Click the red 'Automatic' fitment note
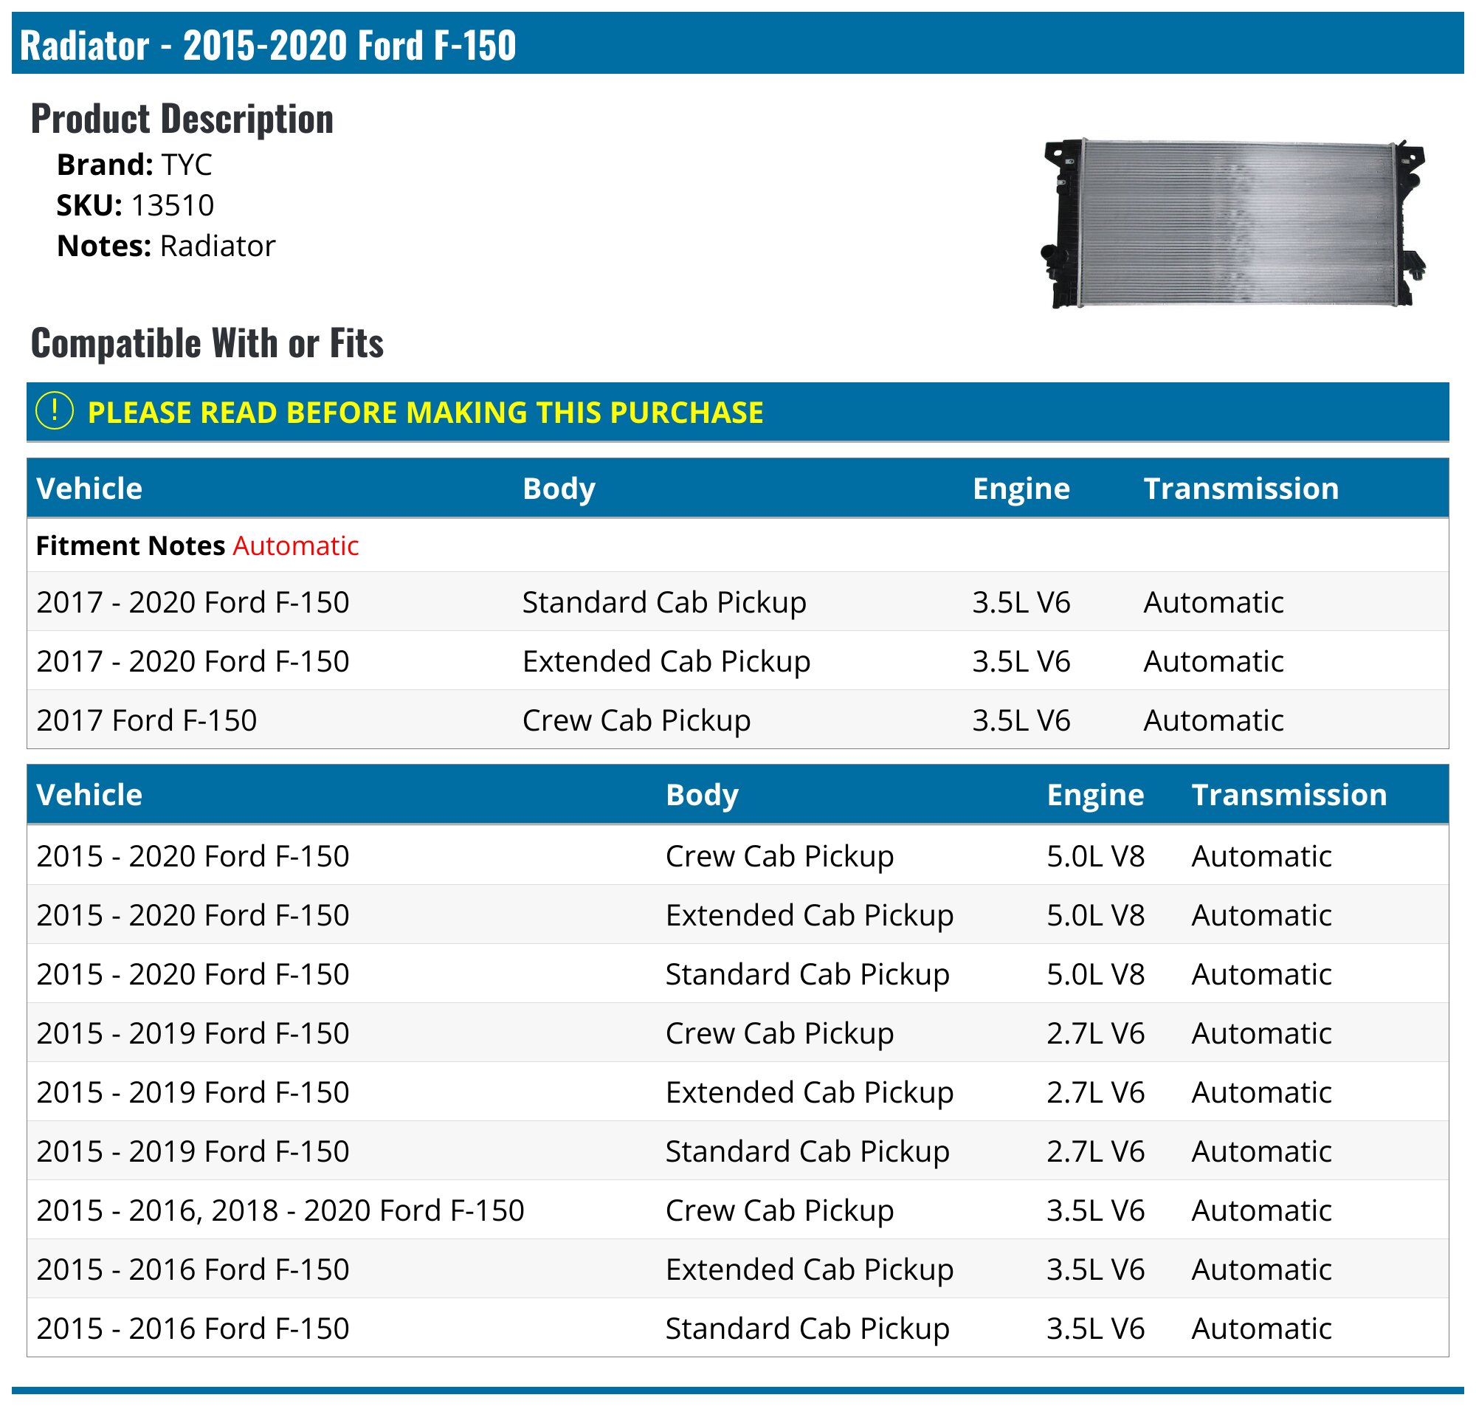Screen dimensions: 1476x1406 296,545
